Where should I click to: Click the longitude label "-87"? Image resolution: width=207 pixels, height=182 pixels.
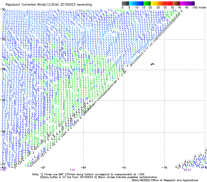coord(43,168)
